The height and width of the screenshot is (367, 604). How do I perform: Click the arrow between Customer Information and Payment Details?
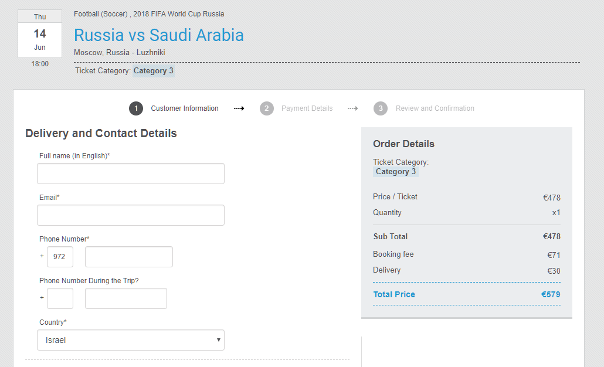(x=238, y=108)
